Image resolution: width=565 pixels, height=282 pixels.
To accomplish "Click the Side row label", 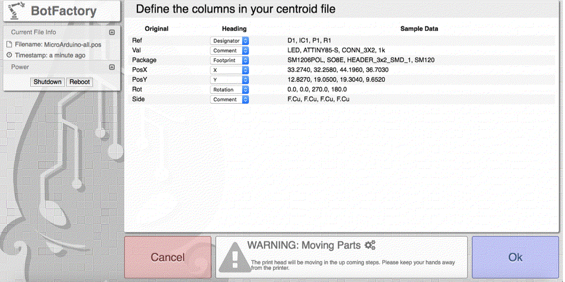I will tap(138, 99).
